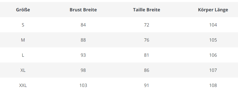Select the size XXL cell
Image resolution: width=238 pixels, height=94 pixels.
tap(23, 85)
